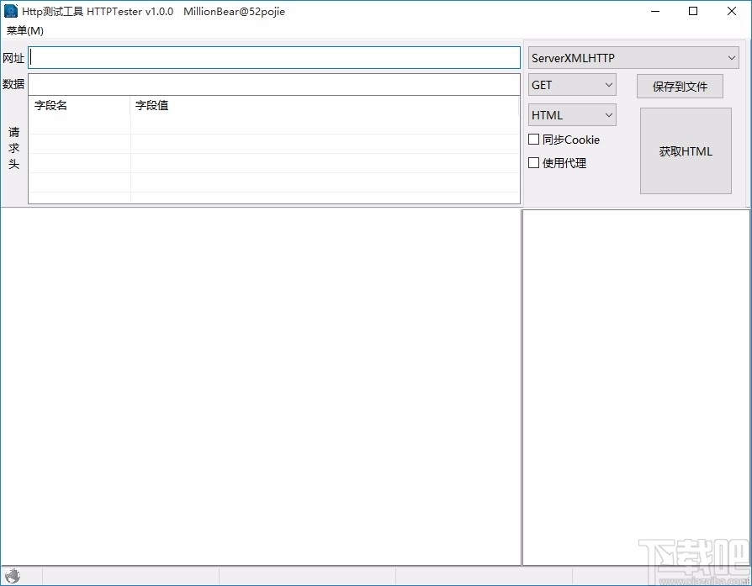The image size is (752, 586).
Task: Click the 保存到文件 save button
Action: [x=679, y=86]
